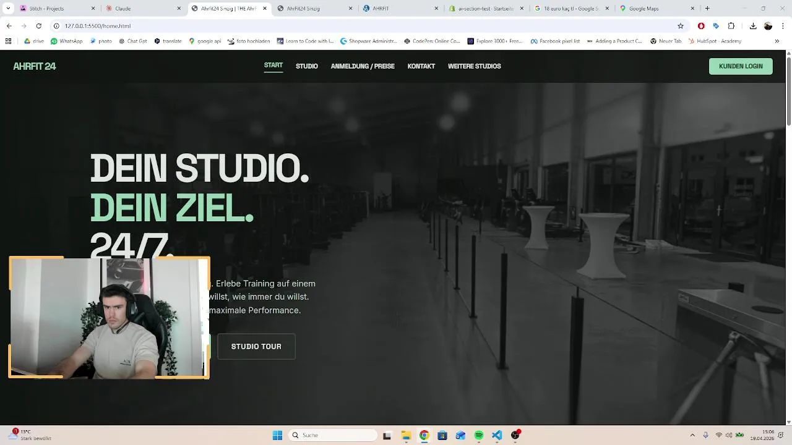Open the apps grid in the bookmarks bar
The width and height of the screenshot is (792, 445).
pyautogui.click(x=8, y=41)
